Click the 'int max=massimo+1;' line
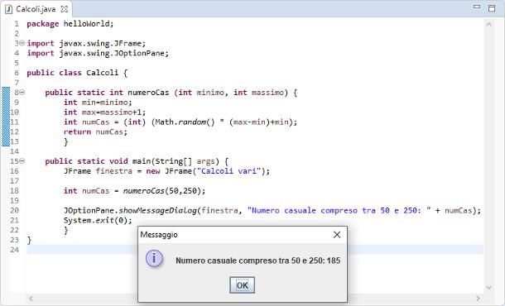 (x=104, y=112)
